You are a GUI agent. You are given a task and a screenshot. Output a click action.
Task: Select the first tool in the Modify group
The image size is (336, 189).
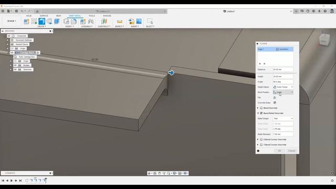click(67, 21)
